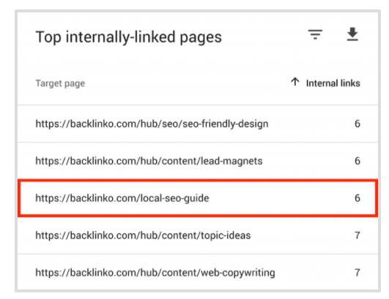
Task: Open the topic-ideas page row
Action: tap(198, 235)
